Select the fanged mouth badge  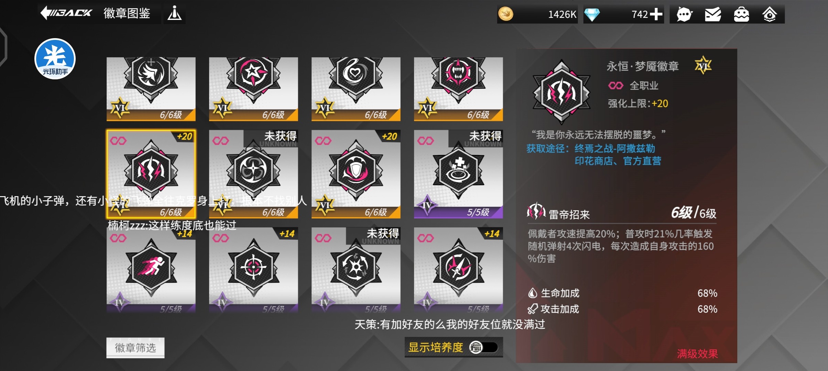tap(458, 89)
